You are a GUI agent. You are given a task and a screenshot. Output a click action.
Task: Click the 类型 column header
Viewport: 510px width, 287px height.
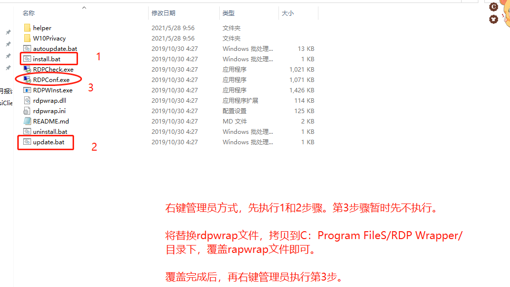[x=229, y=13]
